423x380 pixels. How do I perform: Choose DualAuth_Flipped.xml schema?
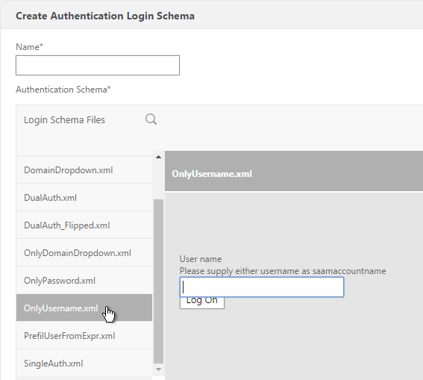(84, 225)
